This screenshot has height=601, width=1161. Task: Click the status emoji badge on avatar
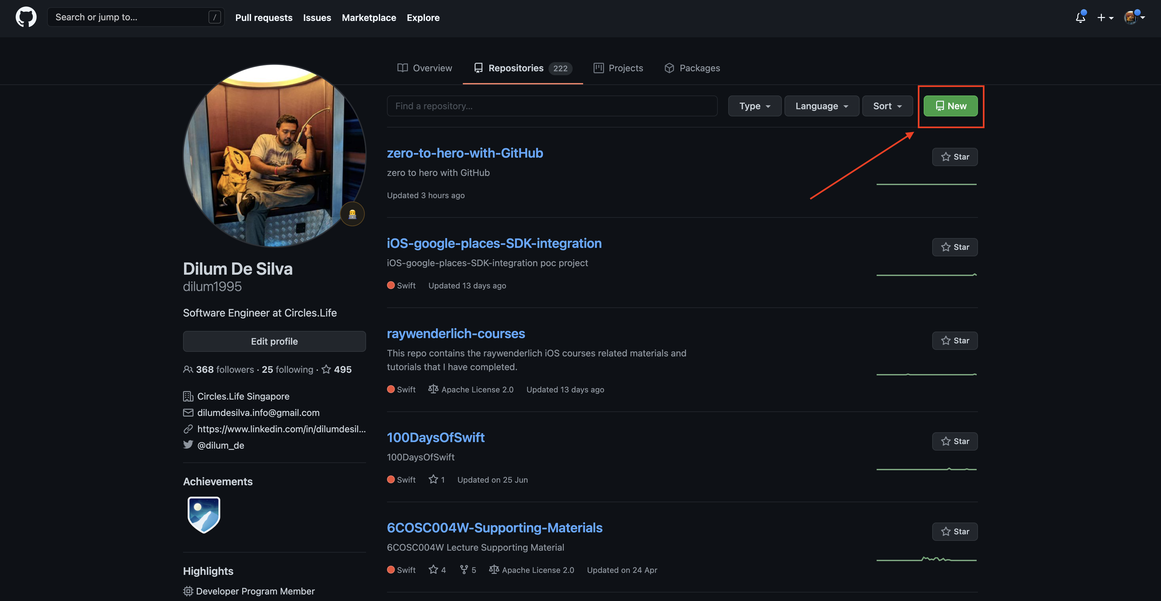coord(352,214)
